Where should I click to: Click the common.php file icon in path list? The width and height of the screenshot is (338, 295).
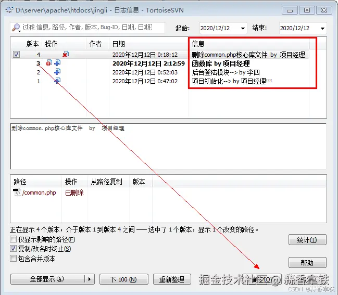pos(17,192)
